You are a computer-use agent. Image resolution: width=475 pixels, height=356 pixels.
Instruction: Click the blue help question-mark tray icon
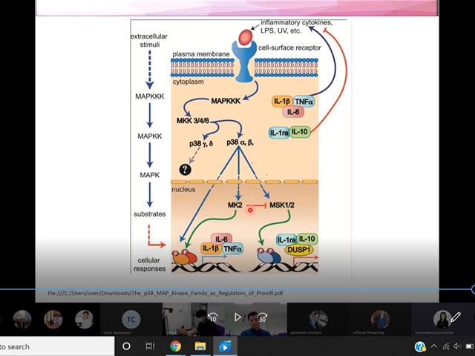point(420,346)
